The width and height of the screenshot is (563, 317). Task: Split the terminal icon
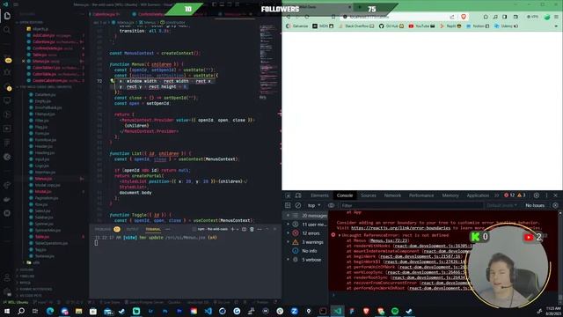click(x=244, y=229)
